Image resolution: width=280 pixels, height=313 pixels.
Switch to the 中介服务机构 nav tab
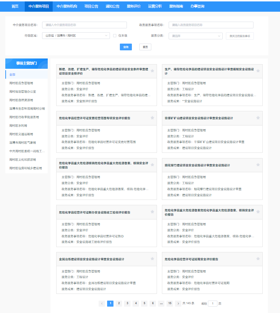click(x=66, y=6)
